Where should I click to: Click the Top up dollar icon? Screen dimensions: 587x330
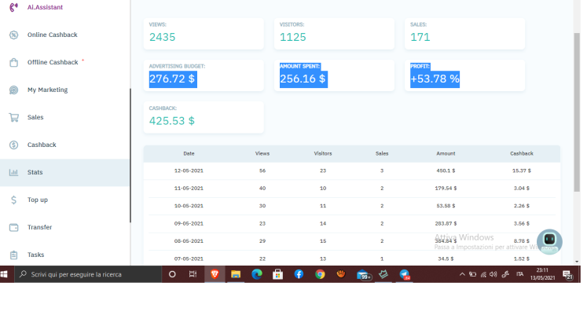click(14, 200)
